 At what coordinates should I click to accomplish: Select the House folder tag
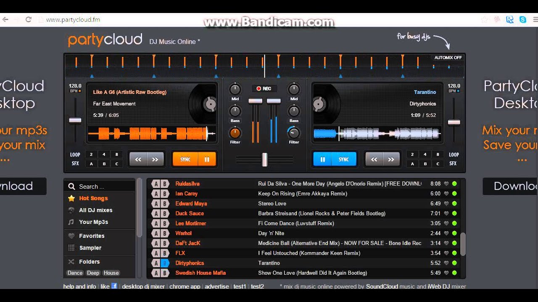tap(111, 273)
